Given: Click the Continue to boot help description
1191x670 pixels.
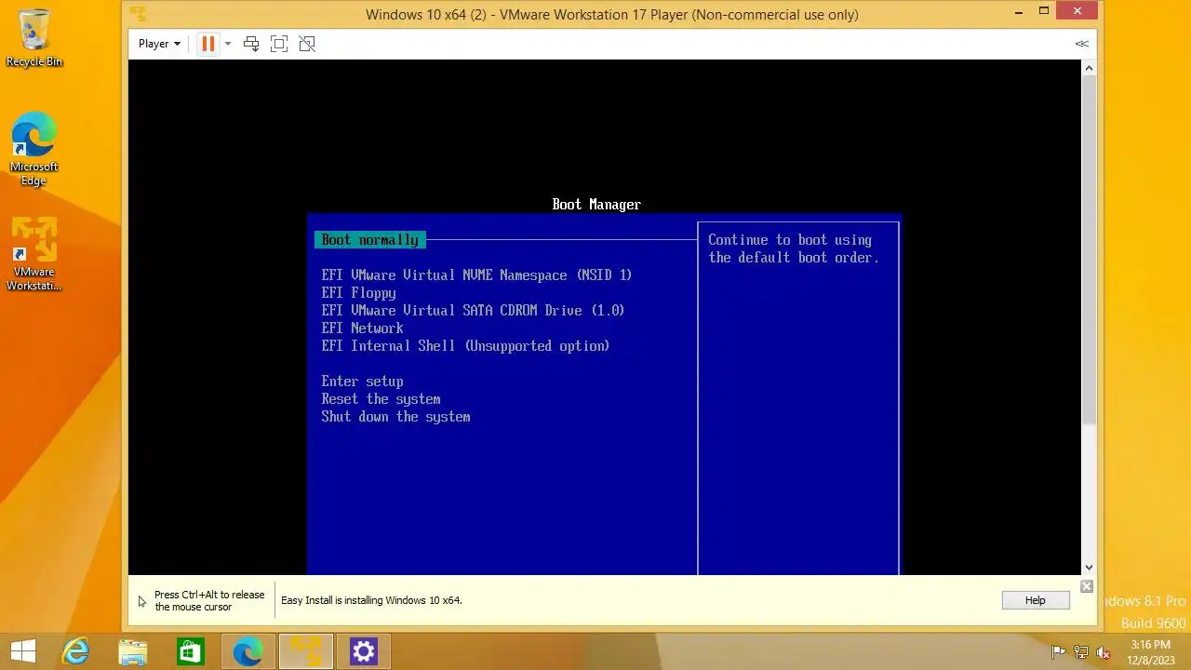Looking at the screenshot, I should click(794, 248).
